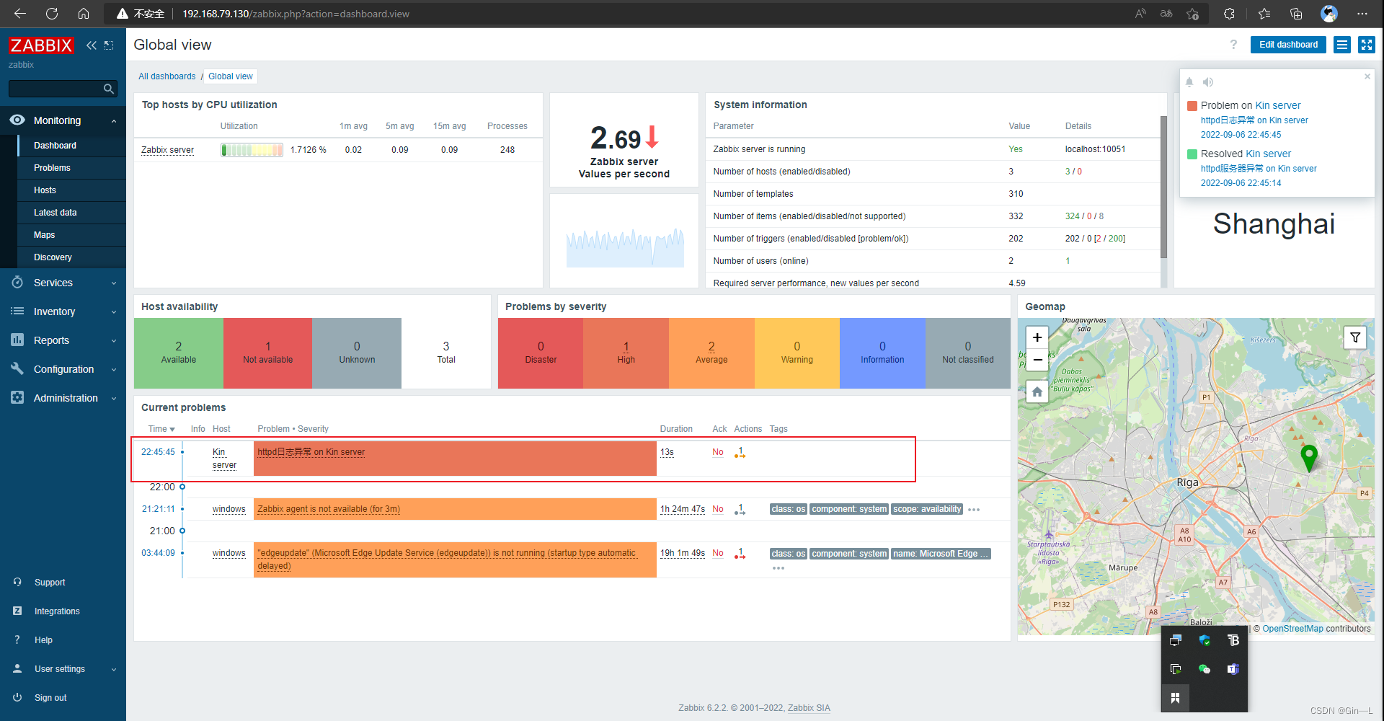This screenshot has width=1384, height=721.
Task: Click System information scrollbar
Action: click(1163, 187)
